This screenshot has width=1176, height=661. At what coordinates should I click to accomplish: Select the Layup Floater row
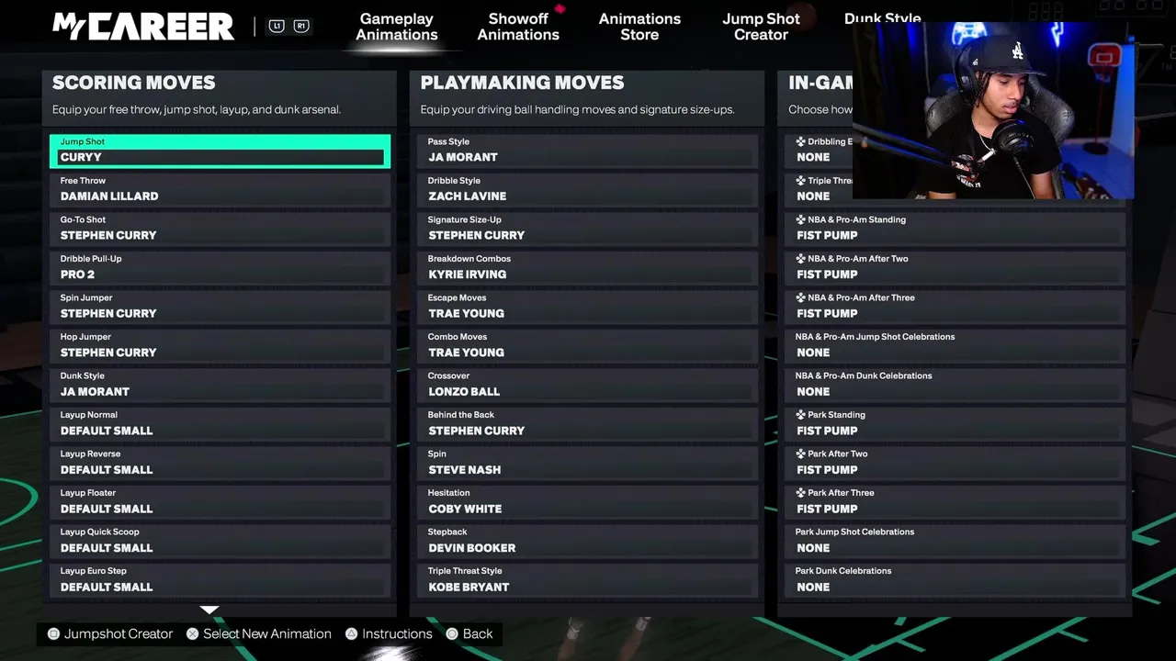coord(220,502)
